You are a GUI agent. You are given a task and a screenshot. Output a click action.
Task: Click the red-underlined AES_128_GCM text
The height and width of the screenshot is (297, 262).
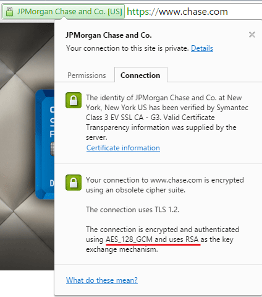(129, 239)
